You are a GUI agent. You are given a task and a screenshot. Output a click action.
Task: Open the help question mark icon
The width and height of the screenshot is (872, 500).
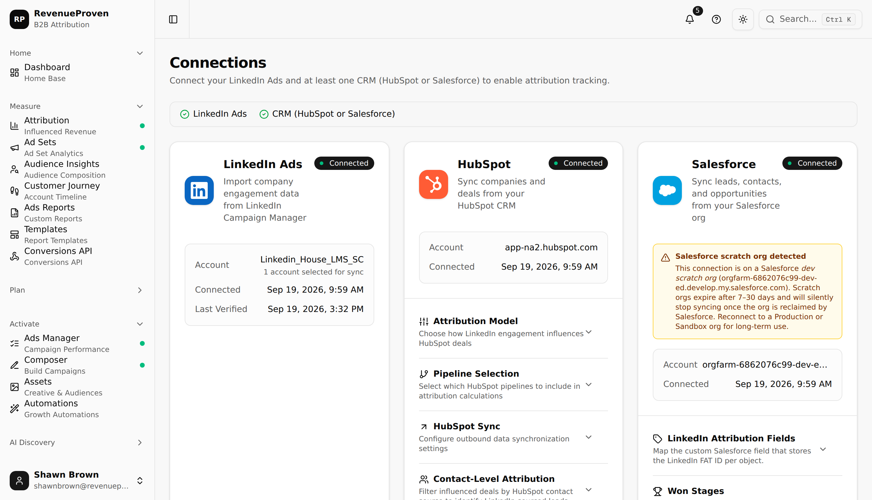pos(716,19)
